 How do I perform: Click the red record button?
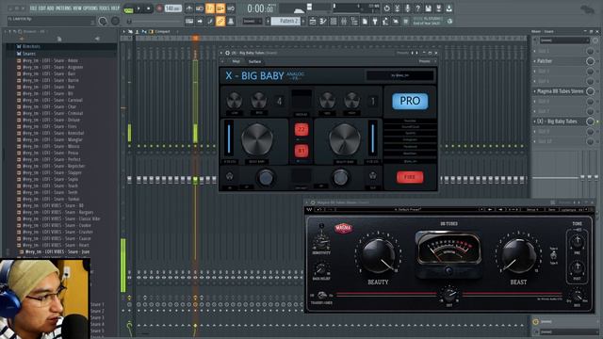pos(159,8)
